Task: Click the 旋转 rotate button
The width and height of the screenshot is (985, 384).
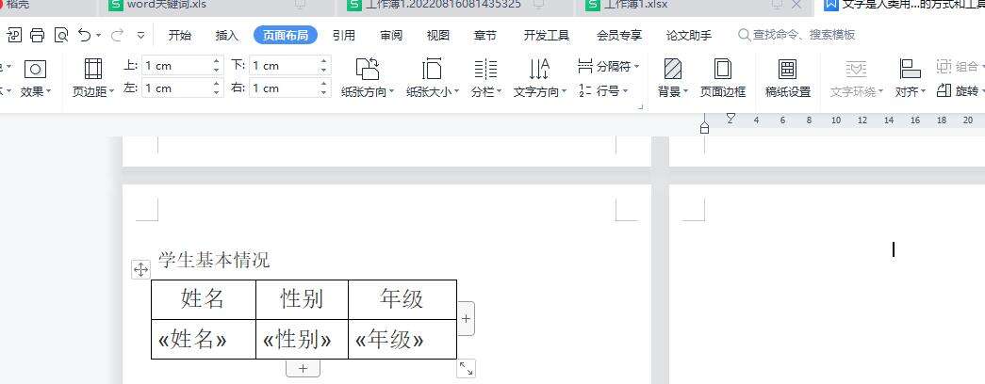Action: 959,91
